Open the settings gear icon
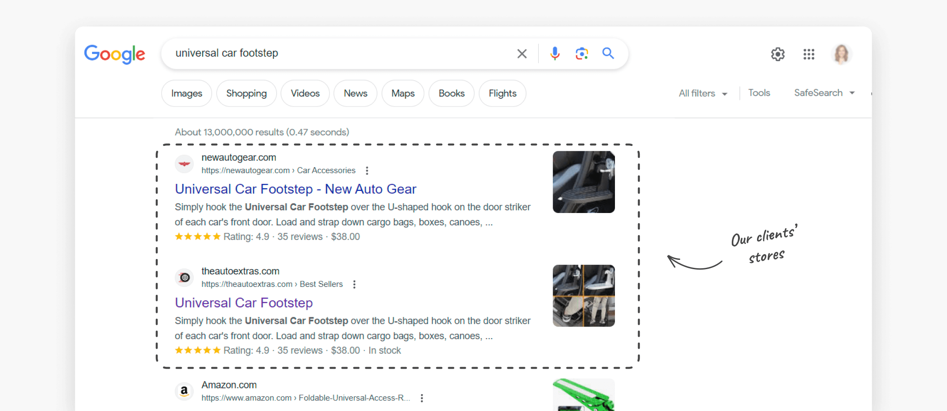 pos(777,54)
